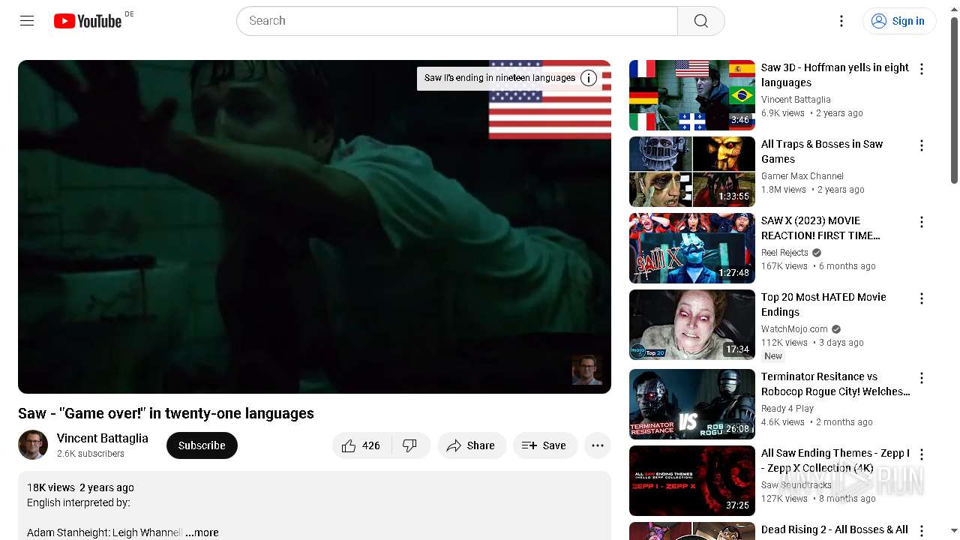This screenshot has height=540, width=960.
Task: Click title All Traps & Bosses in Saw Games
Action: coord(822,151)
